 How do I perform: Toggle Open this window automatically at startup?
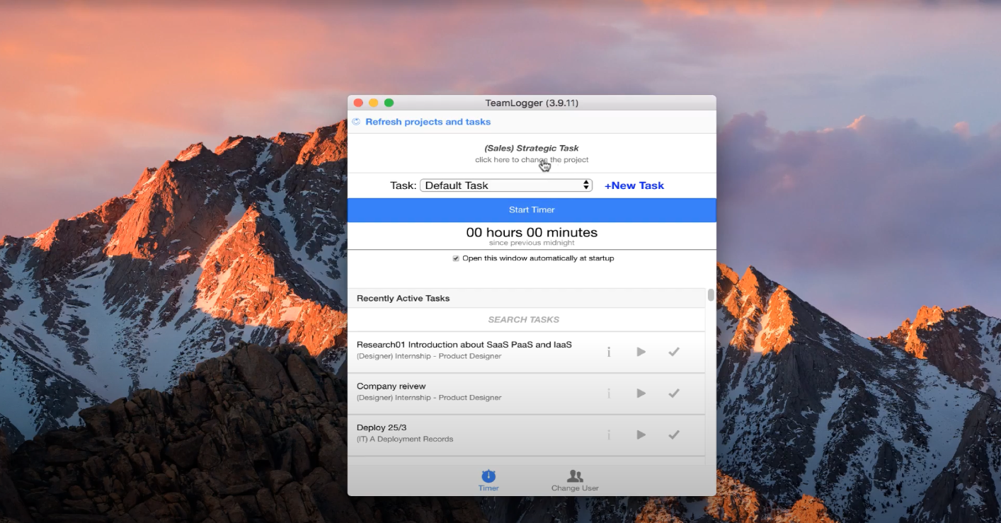[456, 258]
